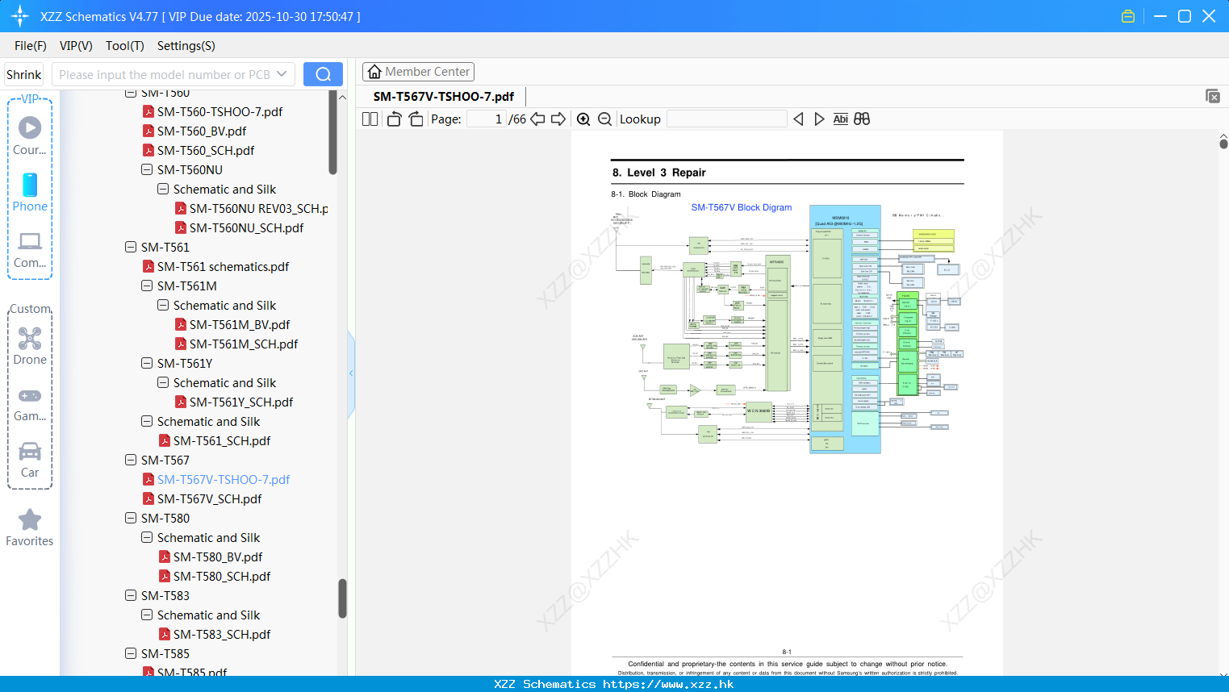Open model number dropdown arrow
The height and width of the screenshot is (692, 1229).
tap(282, 74)
